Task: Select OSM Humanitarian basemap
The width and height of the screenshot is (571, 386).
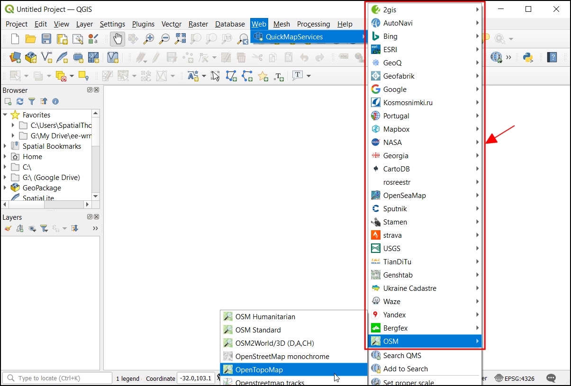Action: click(x=294, y=316)
